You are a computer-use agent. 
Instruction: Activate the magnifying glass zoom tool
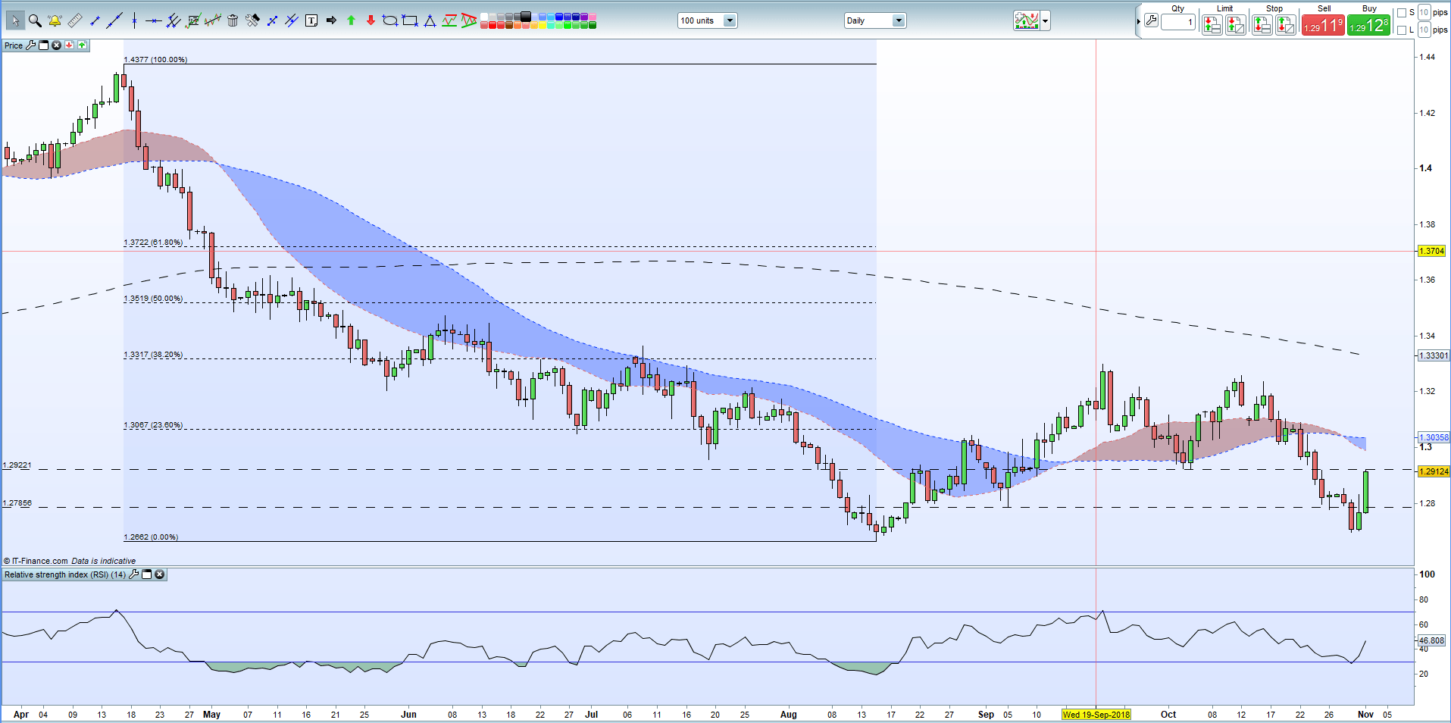[x=35, y=20]
